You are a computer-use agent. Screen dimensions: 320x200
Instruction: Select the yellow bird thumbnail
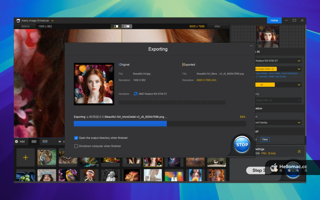tap(68, 175)
